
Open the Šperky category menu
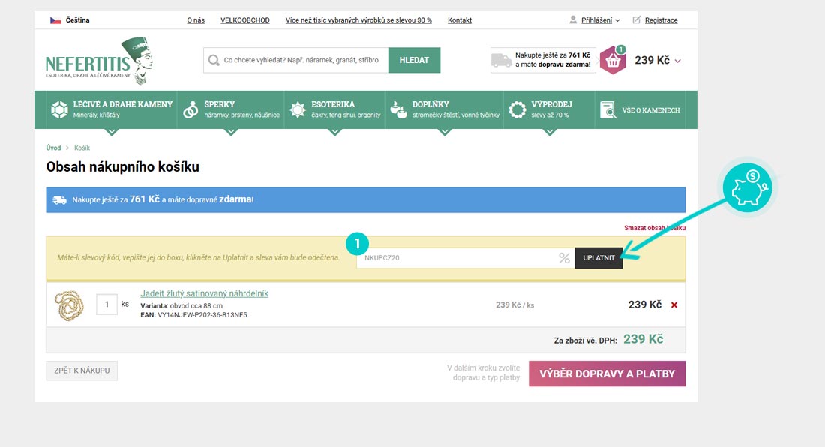pyautogui.click(x=231, y=109)
